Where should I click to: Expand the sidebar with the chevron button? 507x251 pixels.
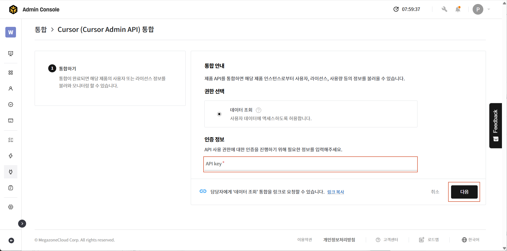coord(22,224)
